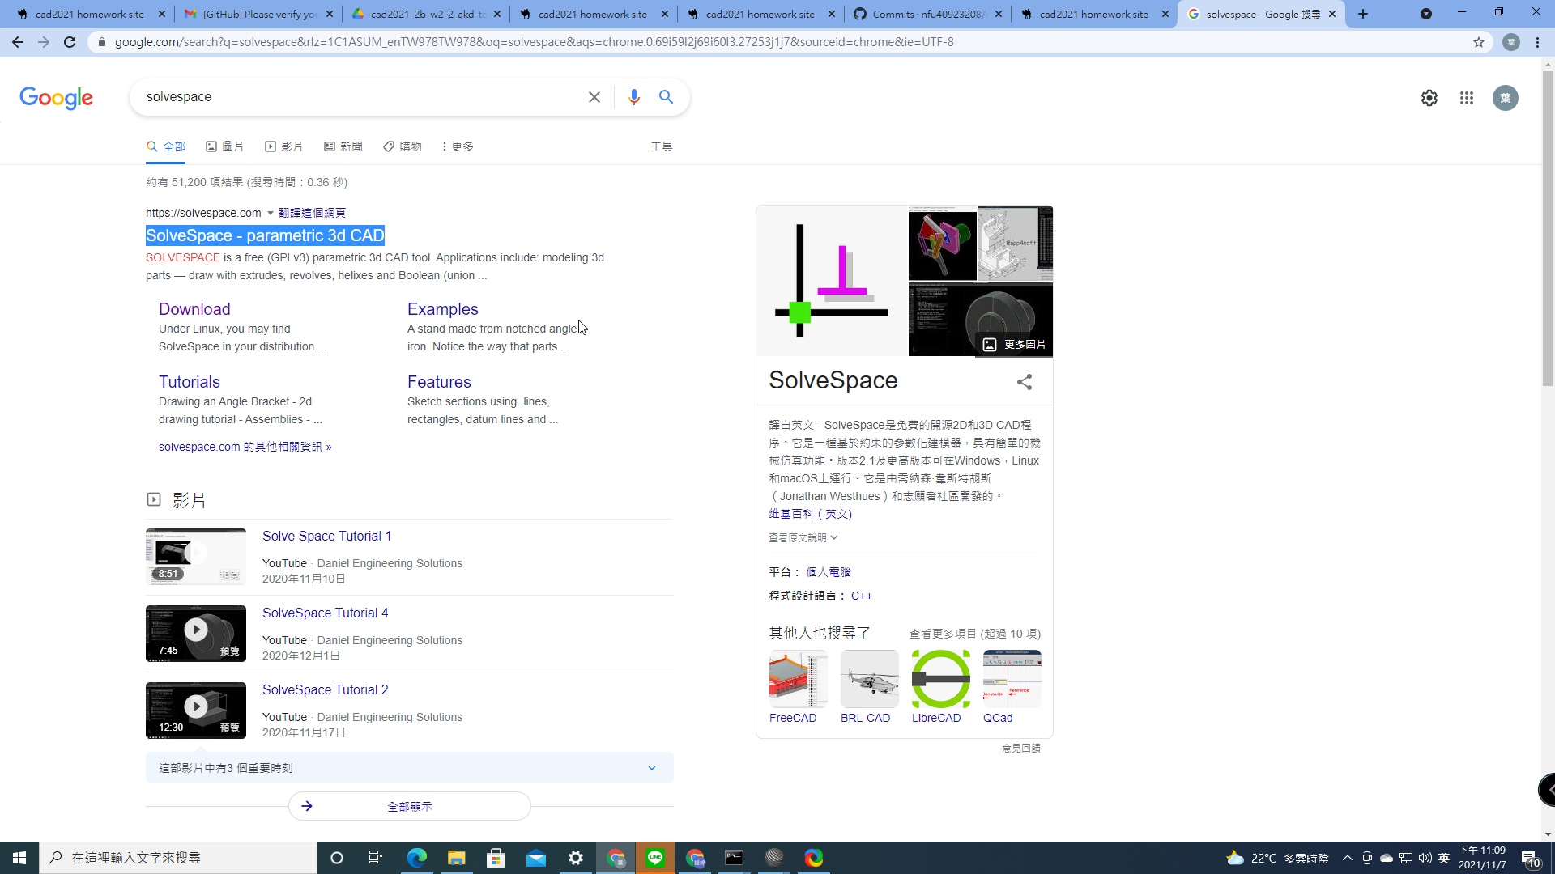Bookmark this page with star icon
This screenshot has height=874, width=1555.
coord(1479,42)
